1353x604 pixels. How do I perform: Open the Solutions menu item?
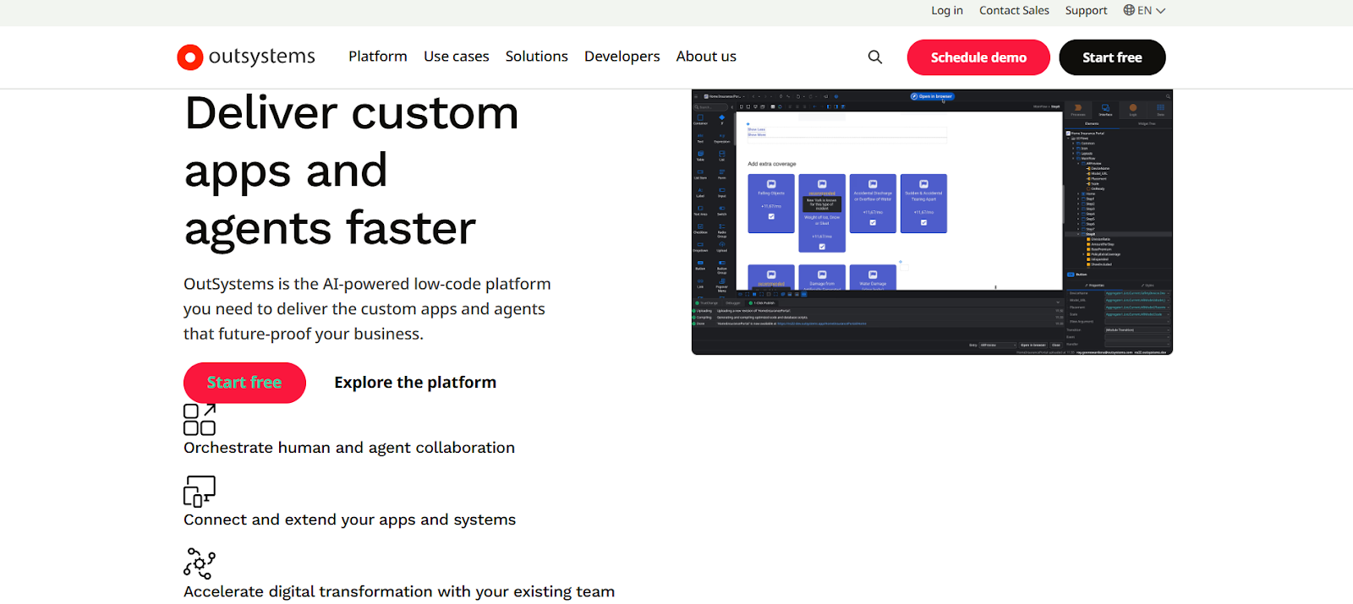click(x=536, y=57)
